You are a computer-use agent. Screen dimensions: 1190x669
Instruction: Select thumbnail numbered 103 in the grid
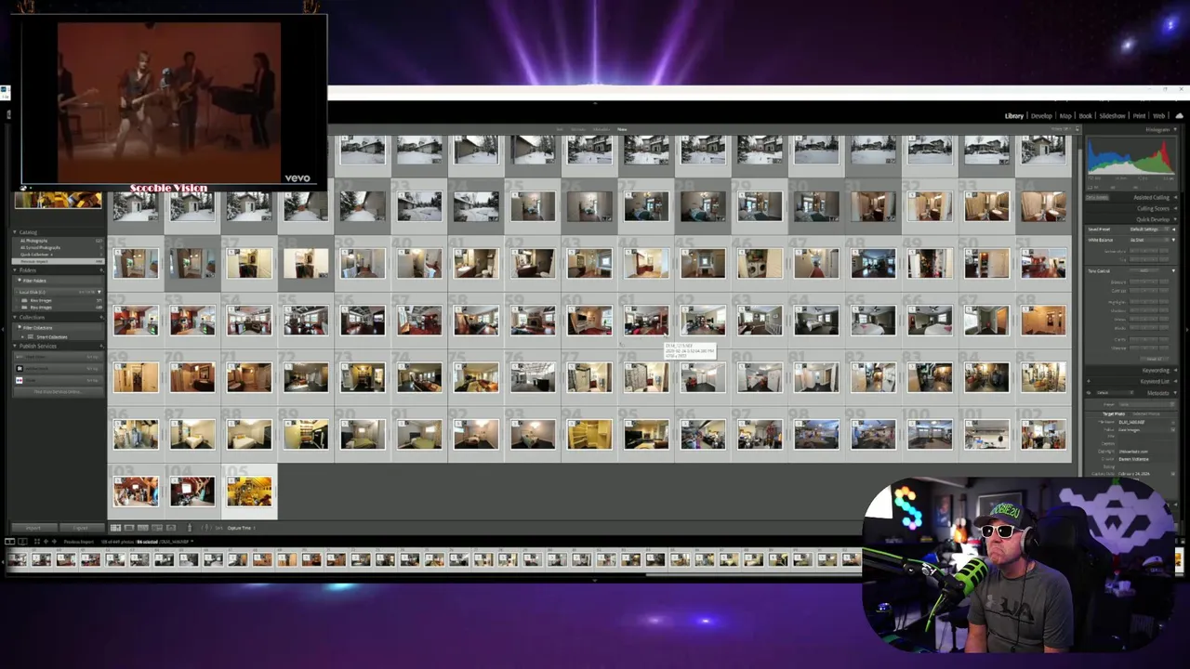[x=136, y=492]
